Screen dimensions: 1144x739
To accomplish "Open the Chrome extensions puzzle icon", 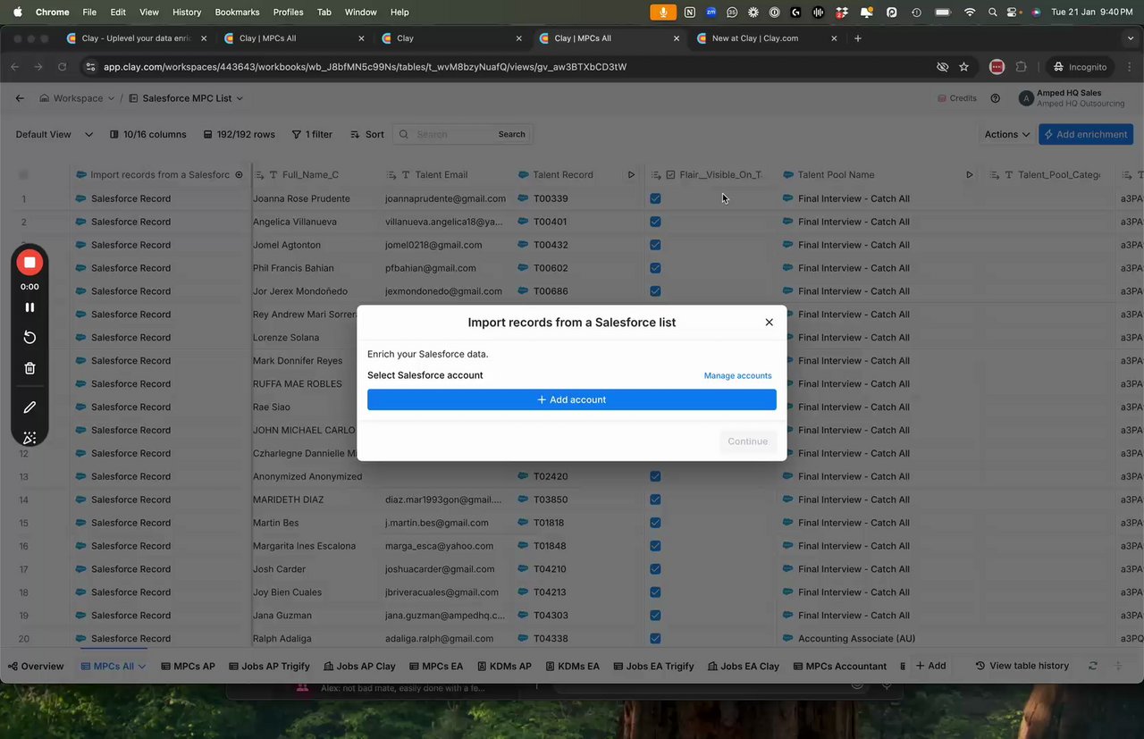I will (1021, 67).
